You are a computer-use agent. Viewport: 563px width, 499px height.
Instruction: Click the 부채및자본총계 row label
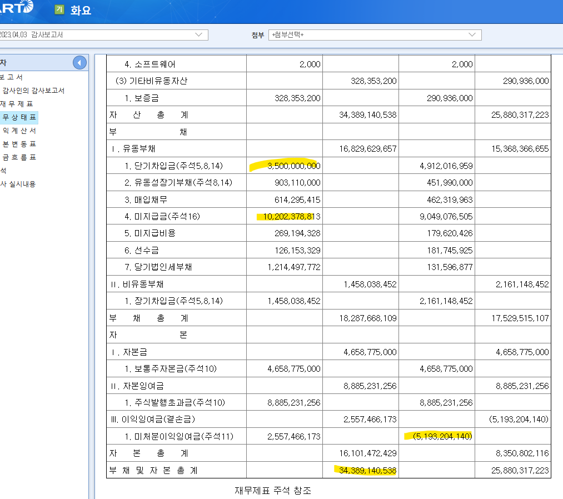point(153,470)
